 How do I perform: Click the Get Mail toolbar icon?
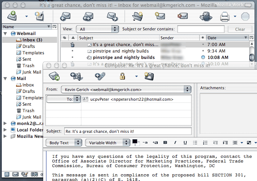[x=12, y=16]
